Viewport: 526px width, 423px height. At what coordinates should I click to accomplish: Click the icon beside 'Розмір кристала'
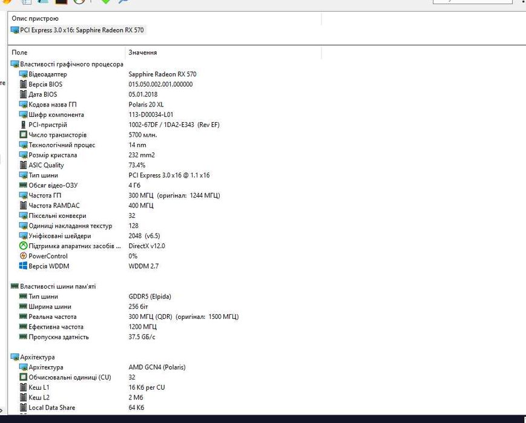[23, 155]
